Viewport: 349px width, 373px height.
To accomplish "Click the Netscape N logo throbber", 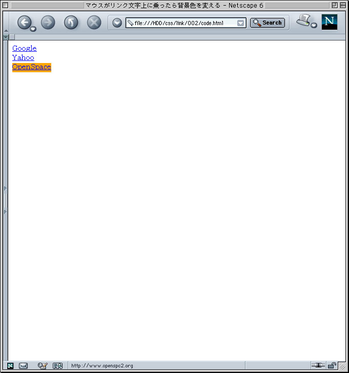I will point(329,22).
